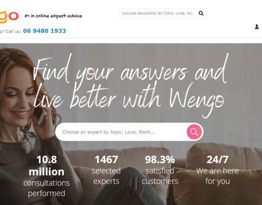262x205 pixels.
Task: Click the orange Wengo logo
Action: tap(9, 17)
